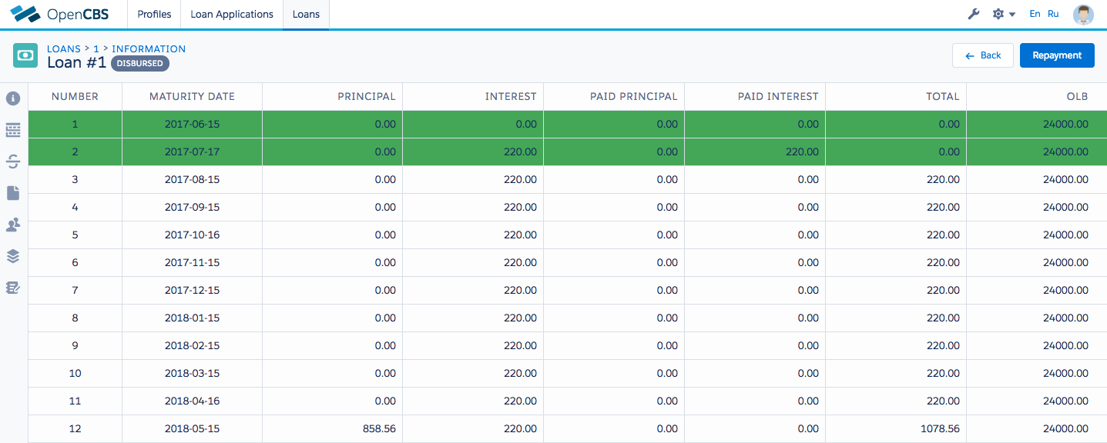The image size is (1107, 443).
Task: Select maturity date 2017-08-15
Action: tap(192, 179)
